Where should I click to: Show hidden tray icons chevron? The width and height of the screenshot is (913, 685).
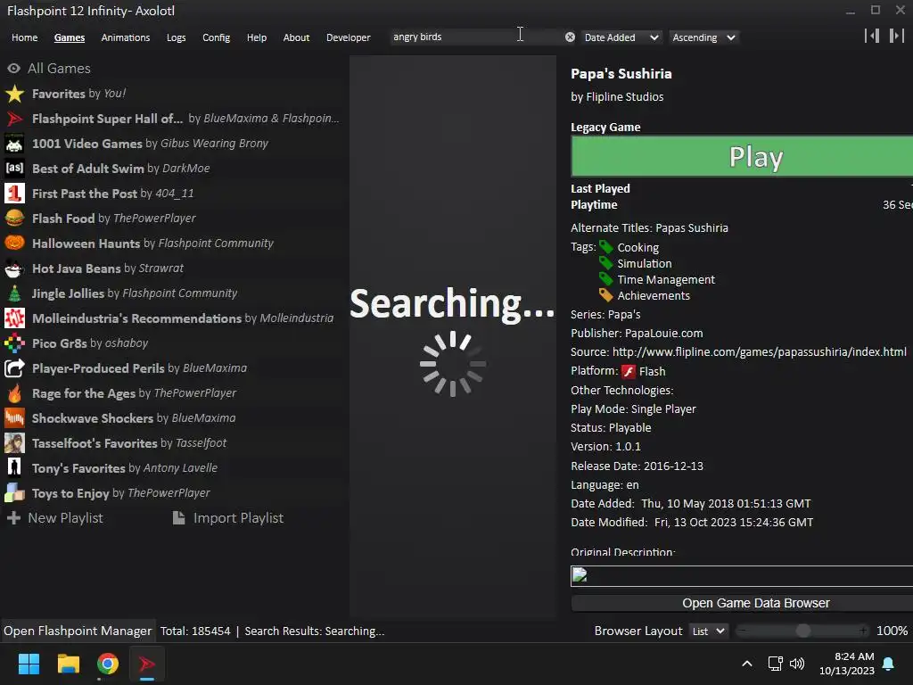pyautogui.click(x=747, y=664)
